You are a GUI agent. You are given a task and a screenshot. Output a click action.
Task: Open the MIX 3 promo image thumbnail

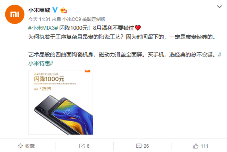[61, 102]
